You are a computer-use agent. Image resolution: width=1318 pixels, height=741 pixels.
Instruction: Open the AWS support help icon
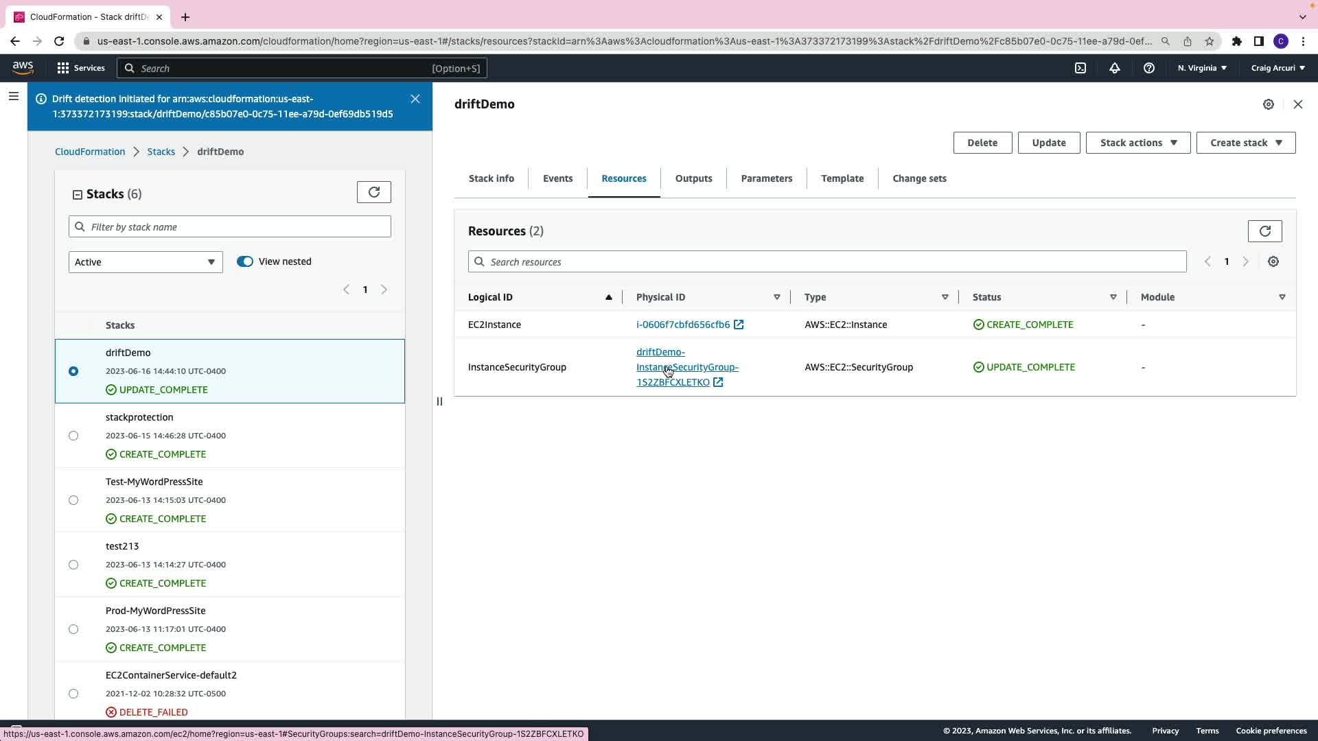click(x=1149, y=68)
